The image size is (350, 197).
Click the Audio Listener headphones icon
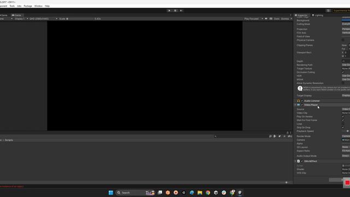tap(299, 101)
